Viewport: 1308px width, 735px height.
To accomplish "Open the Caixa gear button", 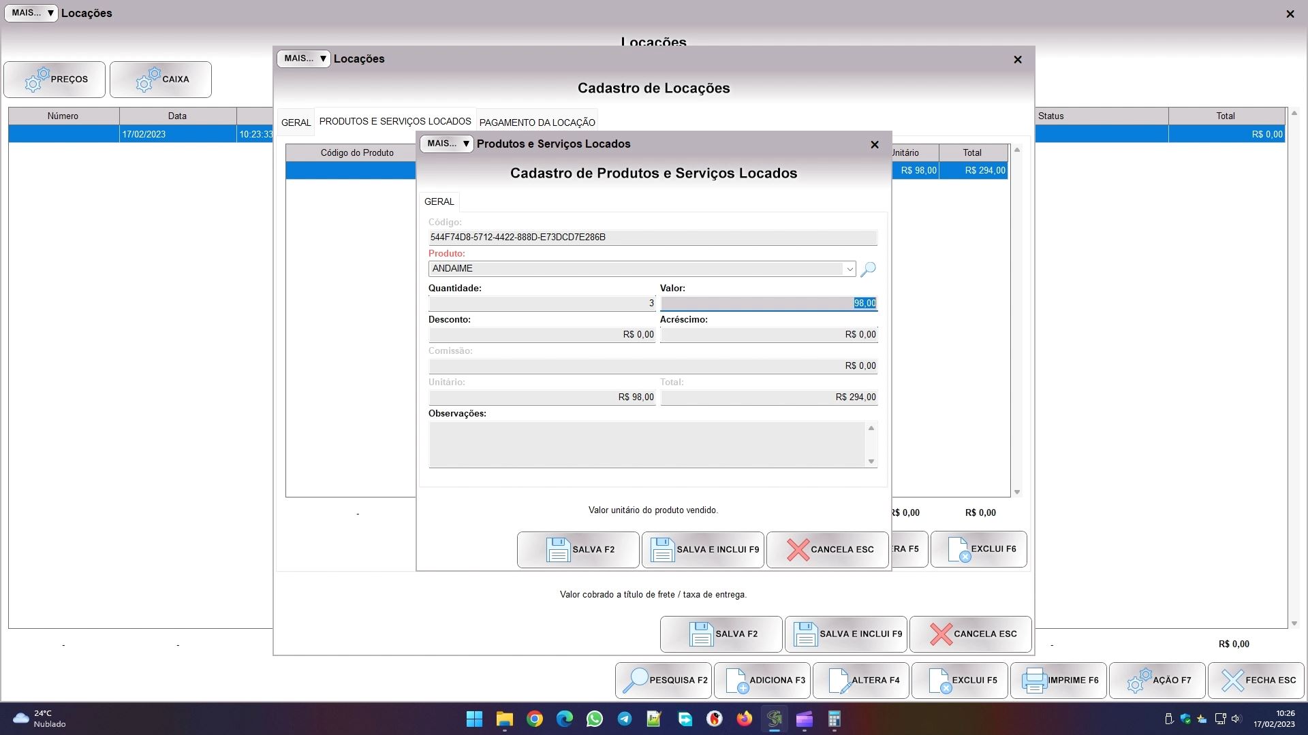I will pyautogui.click(x=161, y=80).
